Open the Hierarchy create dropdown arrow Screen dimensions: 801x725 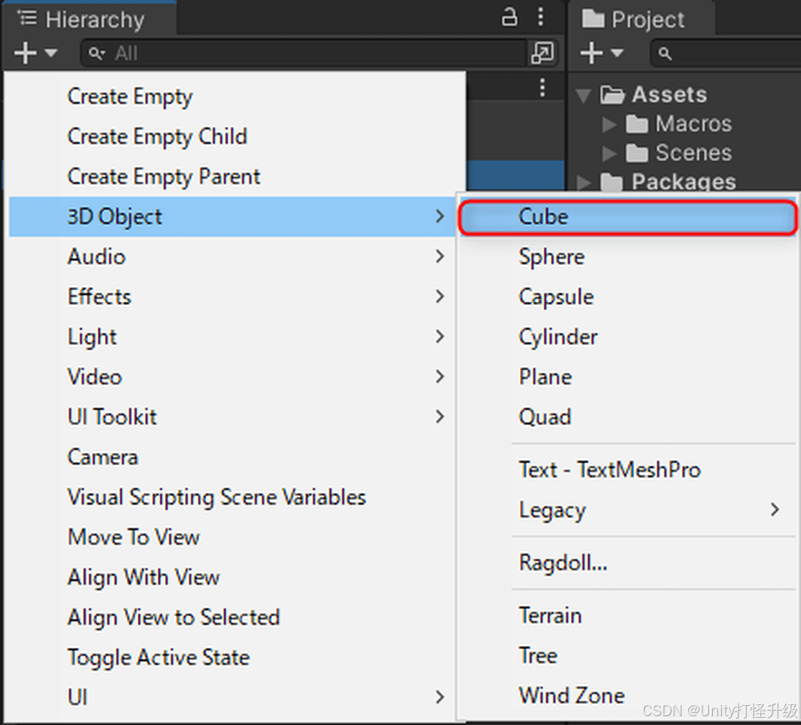pyautogui.click(x=50, y=53)
